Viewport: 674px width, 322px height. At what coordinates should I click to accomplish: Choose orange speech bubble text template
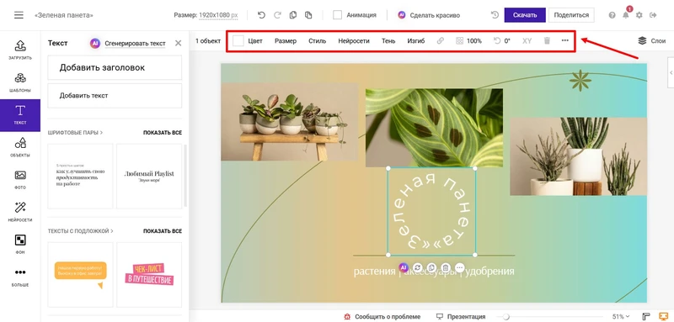point(80,274)
